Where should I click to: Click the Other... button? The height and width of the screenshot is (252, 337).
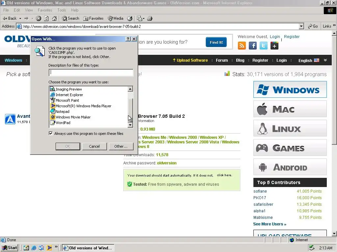(121, 146)
